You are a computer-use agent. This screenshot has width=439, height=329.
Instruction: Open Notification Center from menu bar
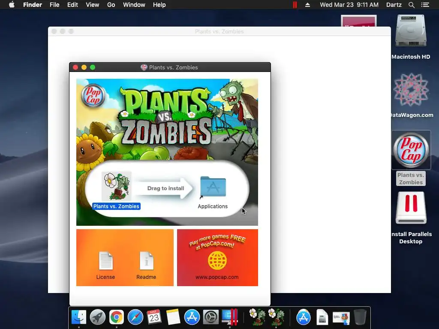[425, 5]
